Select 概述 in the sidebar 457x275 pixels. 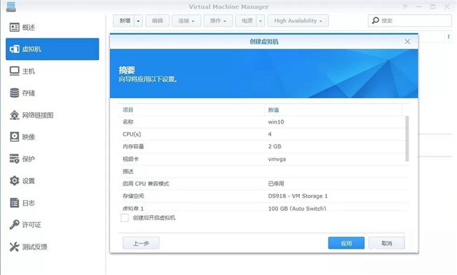pyautogui.click(x=52, y=27)
